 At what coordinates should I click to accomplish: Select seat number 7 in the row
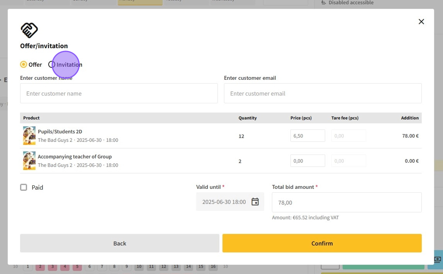tap(102, 267)
